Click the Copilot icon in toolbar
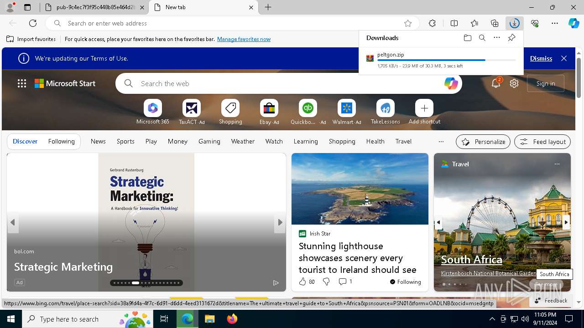Viewport: 584px width, 328px height. click(574, 23)
